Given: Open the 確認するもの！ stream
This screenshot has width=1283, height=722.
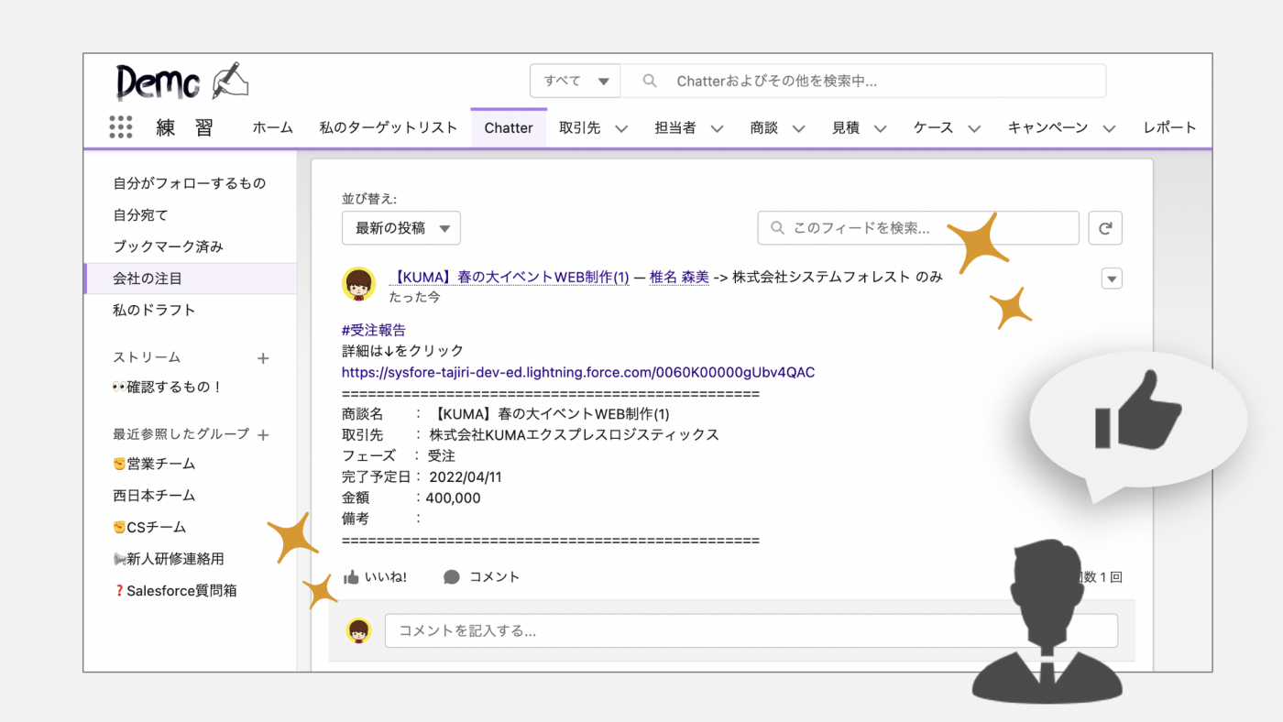Looking at the screenshot, I should coord(167,388).
